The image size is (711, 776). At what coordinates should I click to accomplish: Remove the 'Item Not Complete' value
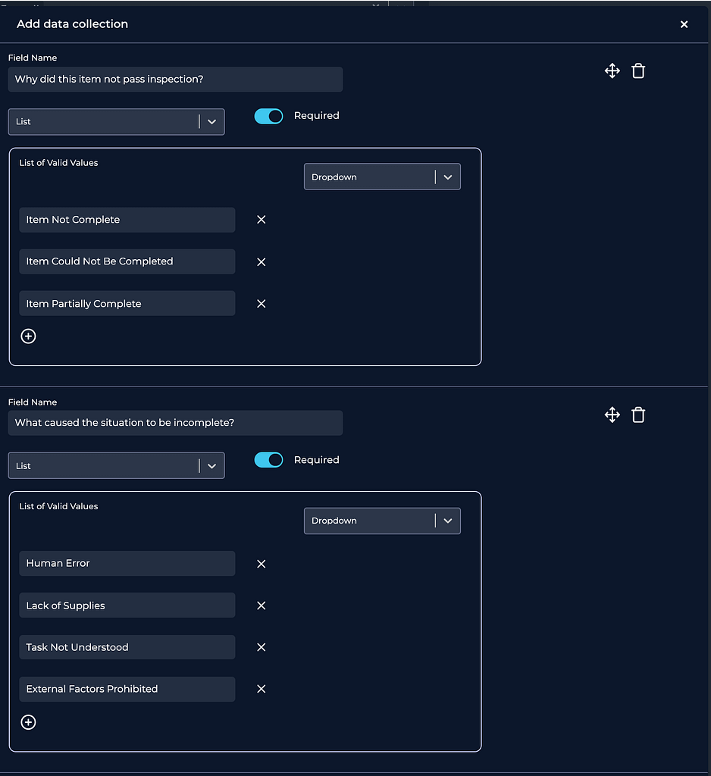coord(261,220)
